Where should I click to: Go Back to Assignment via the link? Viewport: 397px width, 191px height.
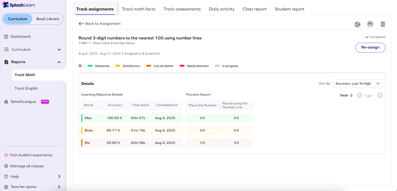[x=99, y=23]
